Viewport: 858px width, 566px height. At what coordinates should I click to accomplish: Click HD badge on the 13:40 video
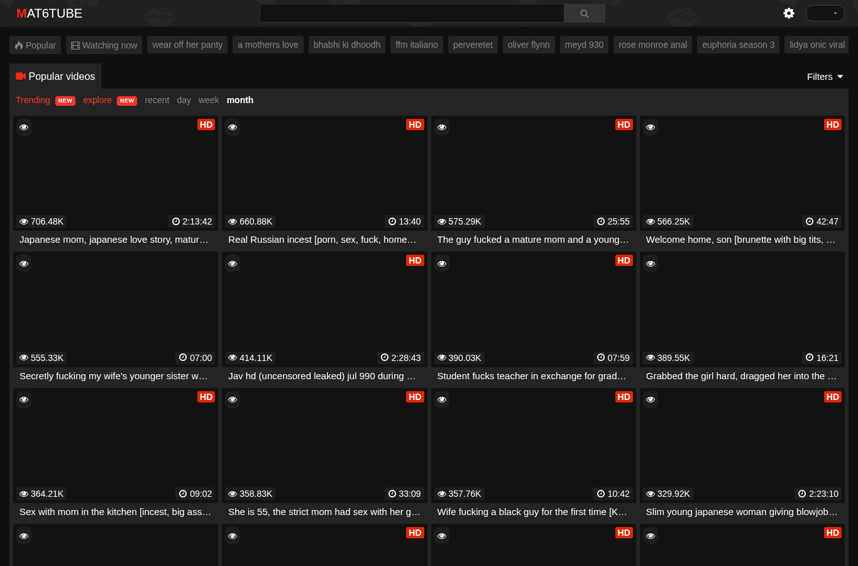coord(415,125)
